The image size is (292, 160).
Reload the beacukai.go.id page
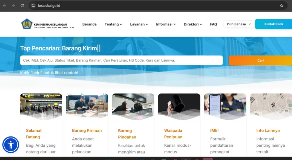[x=22, y=6]
